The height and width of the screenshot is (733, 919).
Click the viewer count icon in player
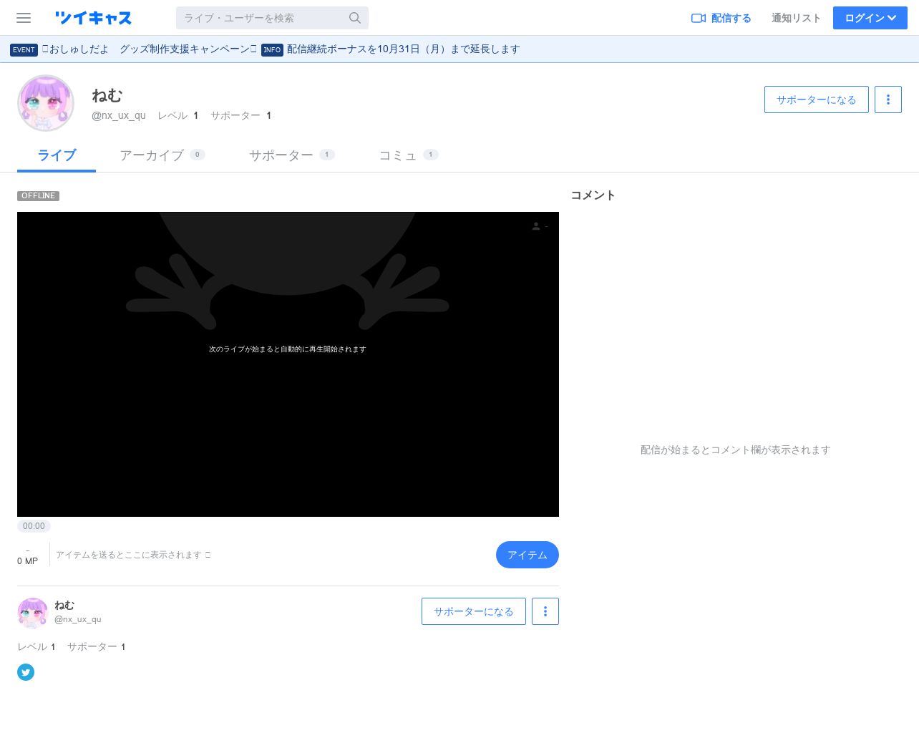tap(536, 226)
